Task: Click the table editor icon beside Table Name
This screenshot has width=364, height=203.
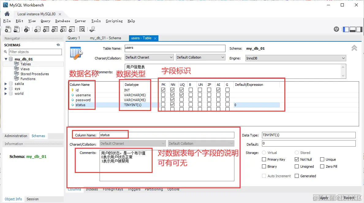Action: tap(76, 53)
